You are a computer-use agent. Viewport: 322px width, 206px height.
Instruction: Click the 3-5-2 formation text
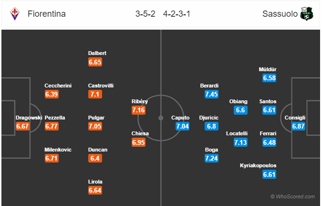(145, 14)
